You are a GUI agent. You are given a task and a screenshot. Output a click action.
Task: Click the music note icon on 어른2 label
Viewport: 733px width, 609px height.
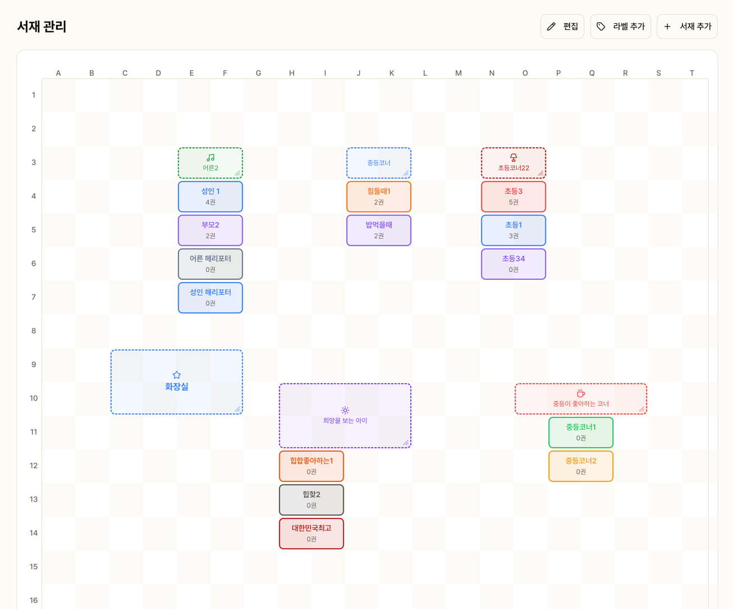[211, 158]
